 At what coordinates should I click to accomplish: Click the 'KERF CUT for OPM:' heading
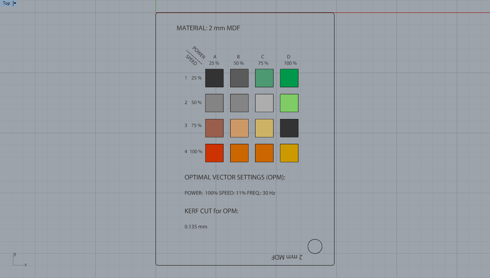coord(211,211)
